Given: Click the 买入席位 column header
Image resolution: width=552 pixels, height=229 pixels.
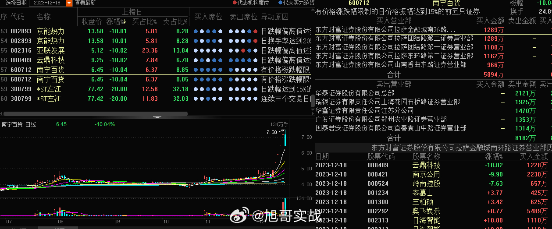Looking at the screenshot, I should point(208,17).
